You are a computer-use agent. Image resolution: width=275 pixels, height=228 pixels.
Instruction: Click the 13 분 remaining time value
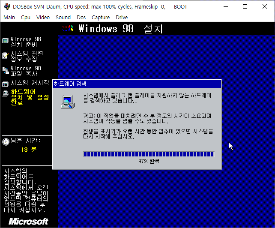tap(29, 150)
